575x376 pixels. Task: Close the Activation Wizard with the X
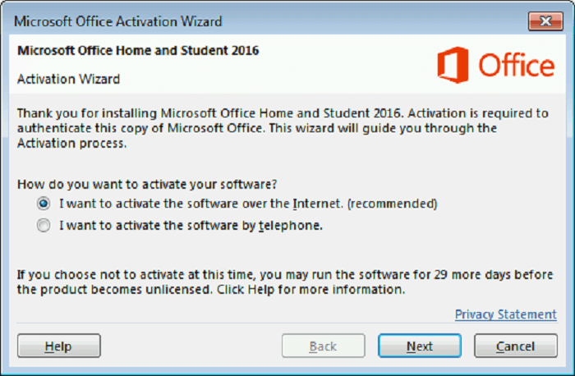point(545,21)
